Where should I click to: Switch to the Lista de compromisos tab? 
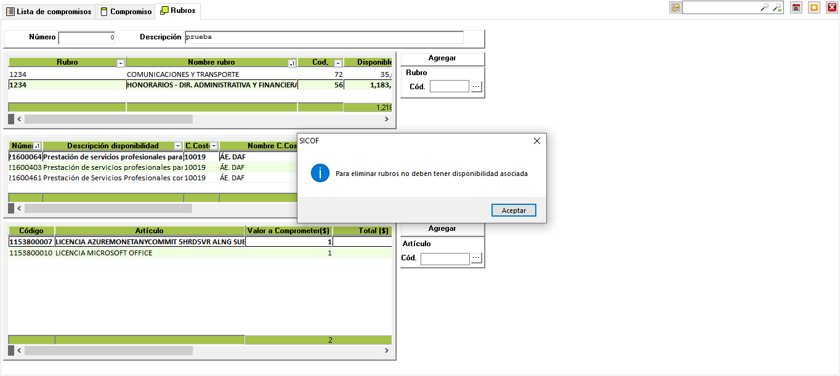(x=49, y=12)
